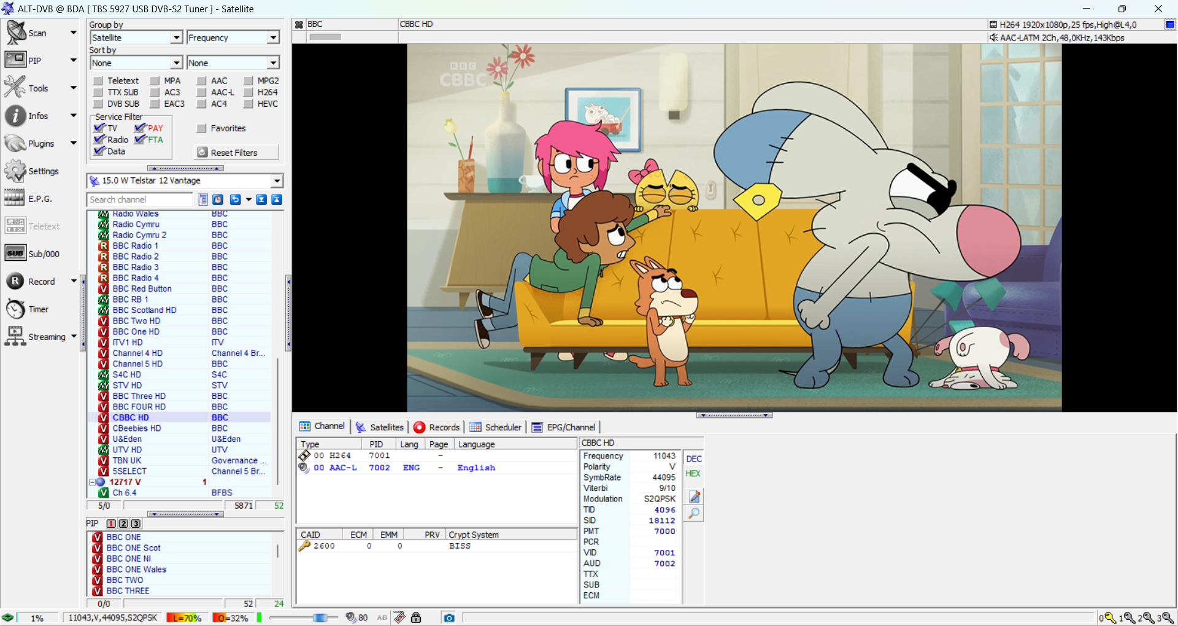1178x626 pixels.
Task: Click the blue back arrow in the channel toolbar
Action: click(x=235, y=199)
